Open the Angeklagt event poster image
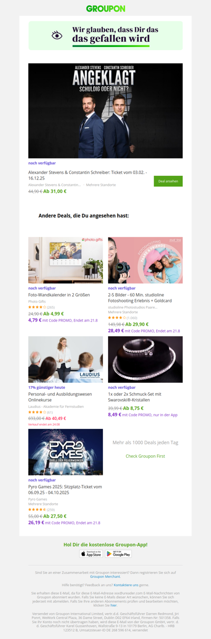Viewport: 211px width, 639px height. coord(105,111)
